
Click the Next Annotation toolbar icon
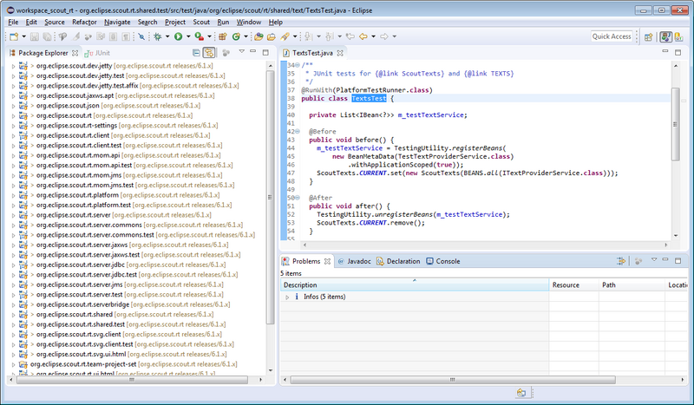click(x=308, y=36)
